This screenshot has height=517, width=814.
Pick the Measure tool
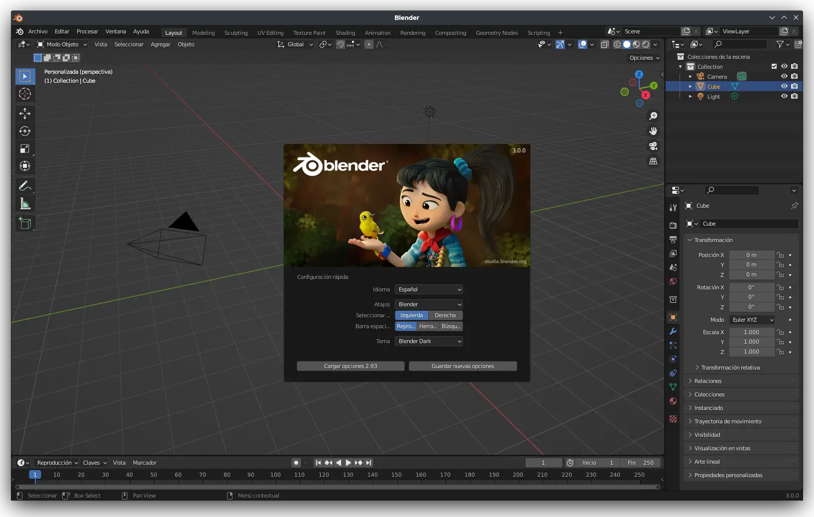pyautogui.click(x=25, y=204)
